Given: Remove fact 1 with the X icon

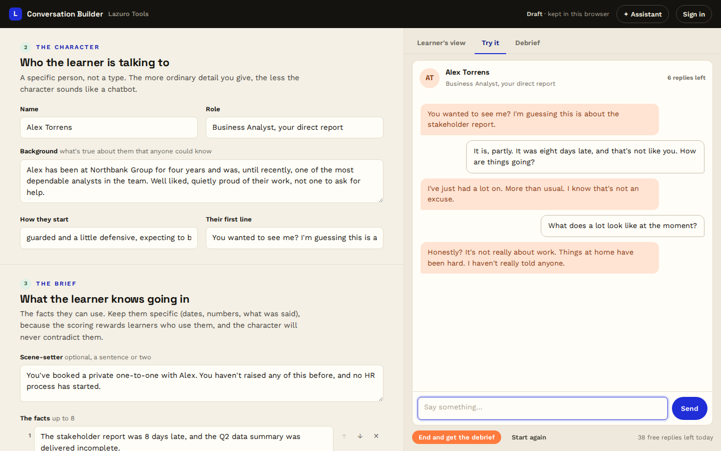Looking at the screenshot, I should click(376, 436).
